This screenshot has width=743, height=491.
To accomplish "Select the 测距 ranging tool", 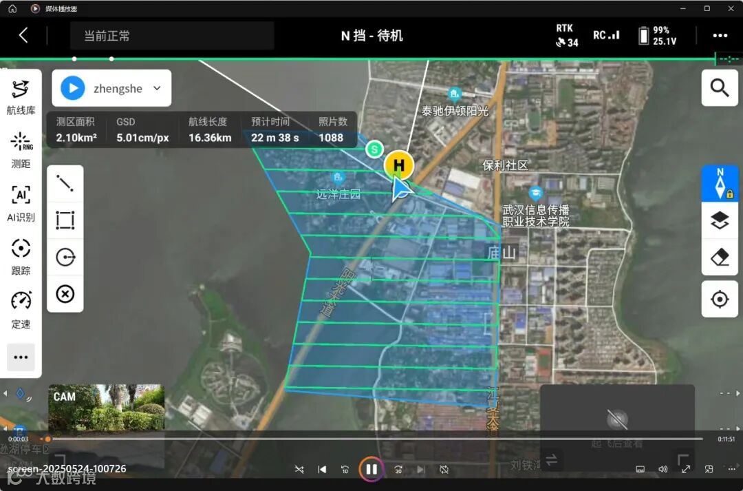I will (21, 150).
